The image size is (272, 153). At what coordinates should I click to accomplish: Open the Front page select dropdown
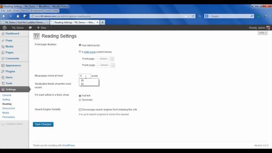105,59
